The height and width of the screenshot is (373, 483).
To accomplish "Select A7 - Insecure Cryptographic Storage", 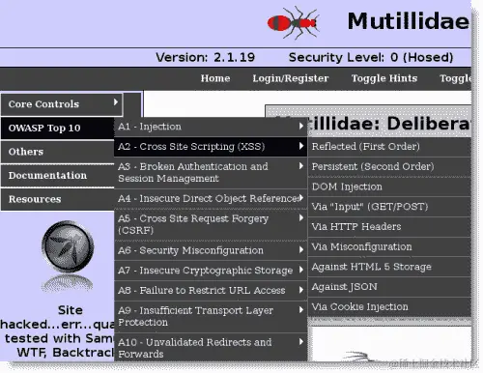I will pyautogui.click(x=211, y=271).
